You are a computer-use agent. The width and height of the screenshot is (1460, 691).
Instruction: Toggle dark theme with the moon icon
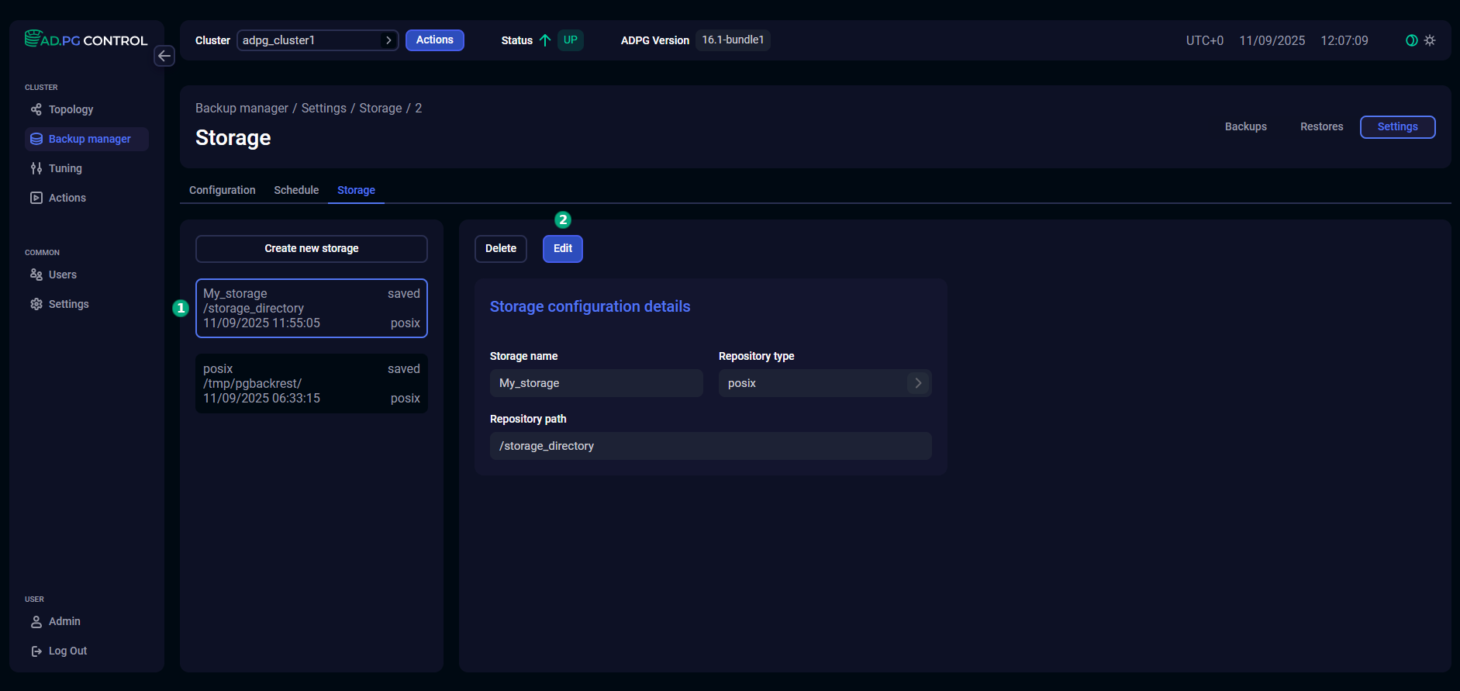pos(1411,40)
